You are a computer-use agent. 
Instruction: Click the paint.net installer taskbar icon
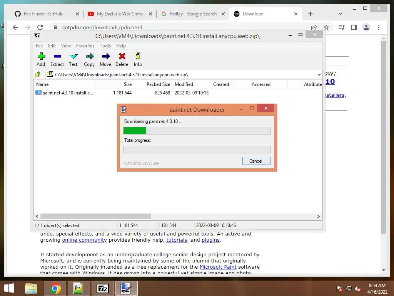point(126,288)
